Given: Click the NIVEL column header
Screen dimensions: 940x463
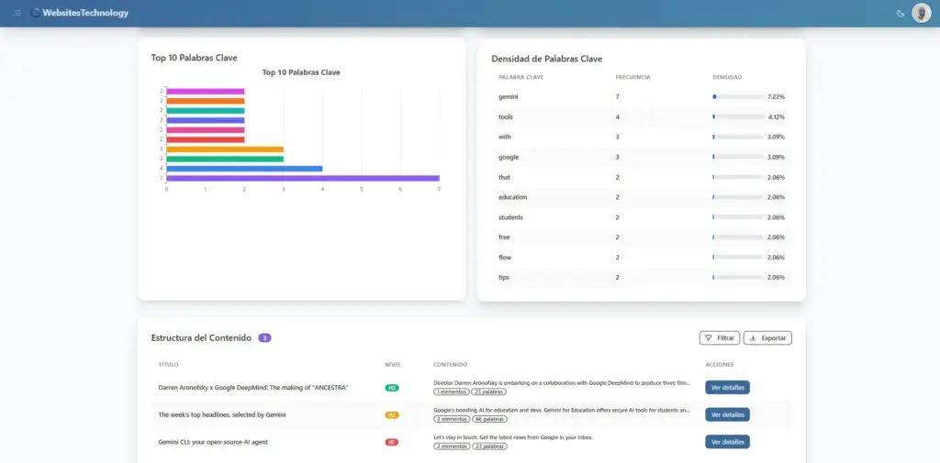Looking at the screenshot, I should pos(393,365).
